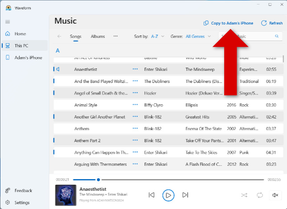
Task: Open options for Angel of Small Death
Action: [x=135, y=93]
